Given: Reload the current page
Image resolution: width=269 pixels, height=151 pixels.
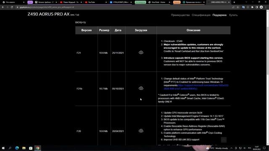Looking at the screenshot, I should point(12,7).
